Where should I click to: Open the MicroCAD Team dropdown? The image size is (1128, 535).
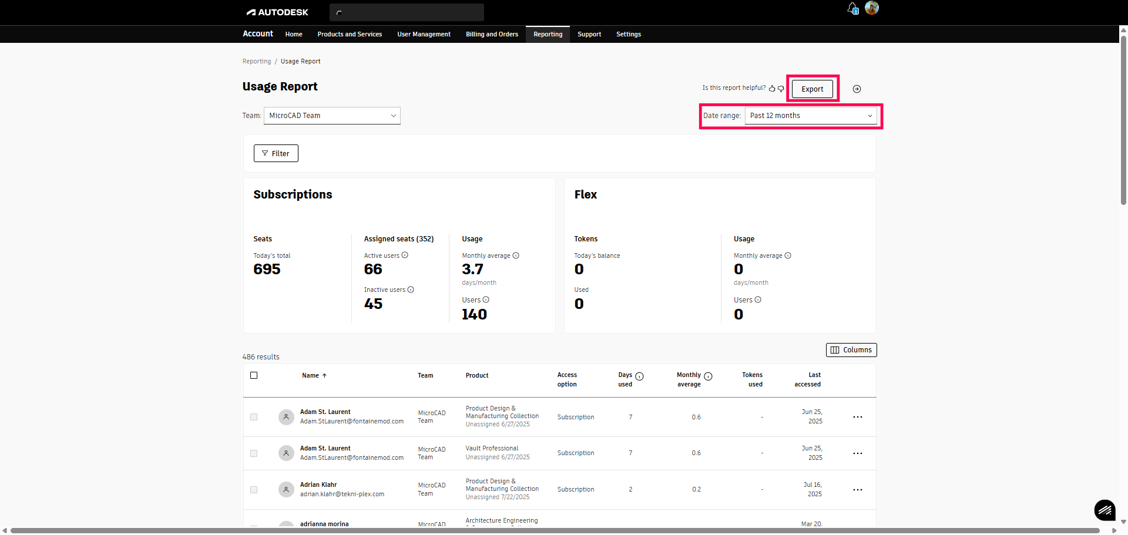pos(332,116)
